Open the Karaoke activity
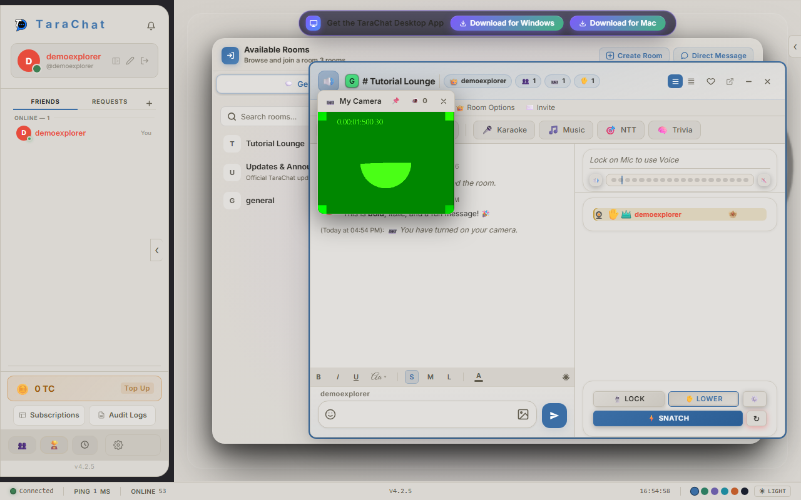This screenshot has height=500, width=801. click(x=504, y=130)
